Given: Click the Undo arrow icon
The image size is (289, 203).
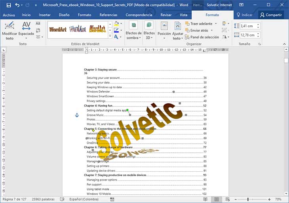Looking at the screenshot, I should [x=17, y=5].
